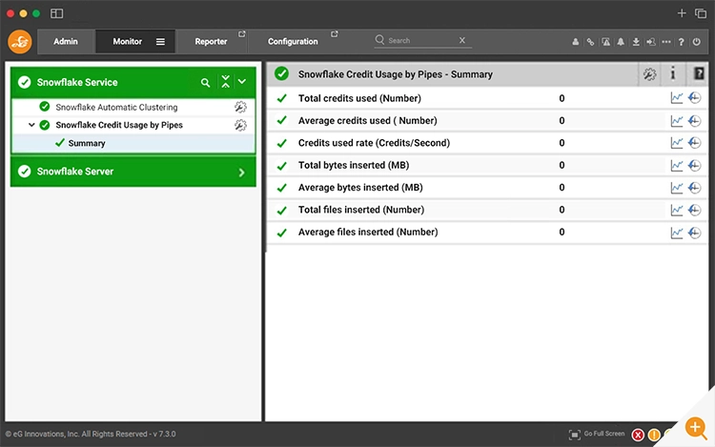Click the download icon in top toolbar
Viewport: 715px width, 447px height.
point(636,42)
